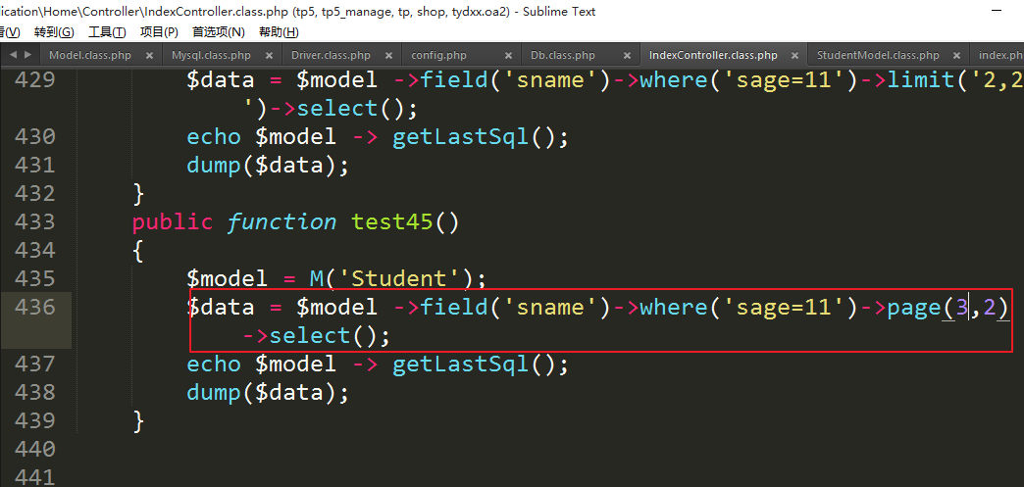
Task: Place cursor on test45 function name
Action: point(391,222)
